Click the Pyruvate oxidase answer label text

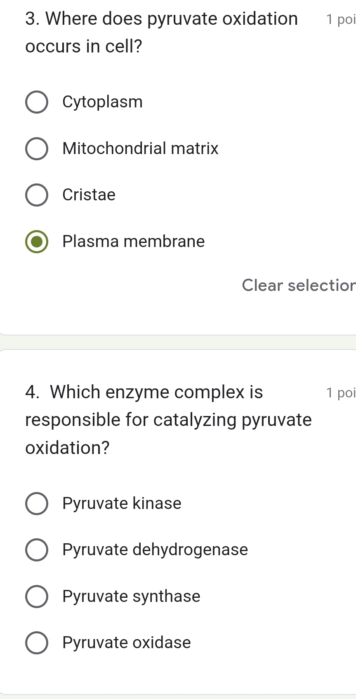(126, 642)
